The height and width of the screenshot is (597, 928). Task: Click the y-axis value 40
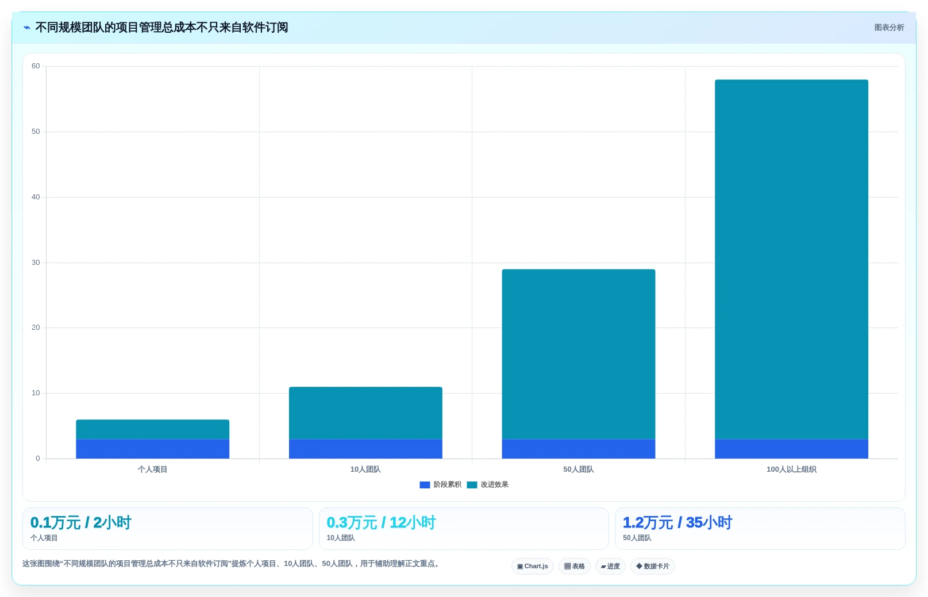click(x=36, y=197)
